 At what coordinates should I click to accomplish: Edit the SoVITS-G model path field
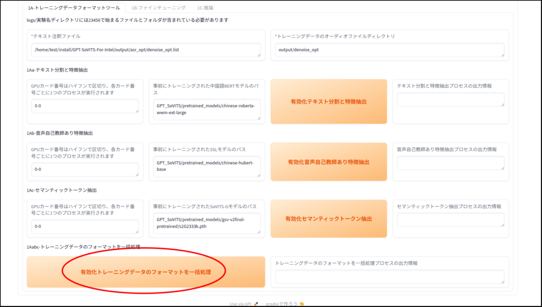tap(206, 223)
